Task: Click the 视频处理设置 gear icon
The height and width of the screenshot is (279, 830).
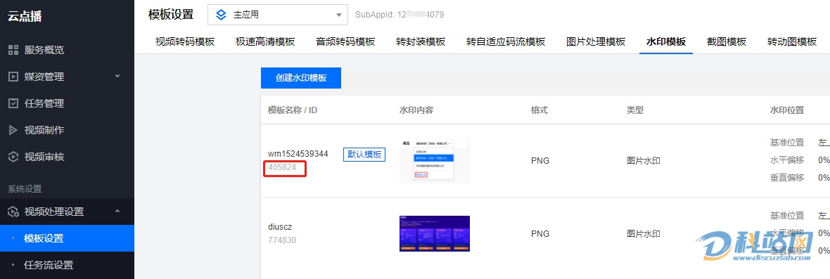Action: [14, 212]
